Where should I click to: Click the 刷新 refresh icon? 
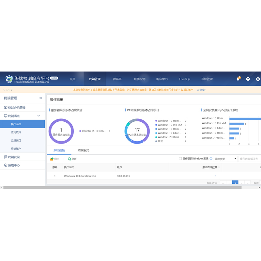[x=69, y=159]
